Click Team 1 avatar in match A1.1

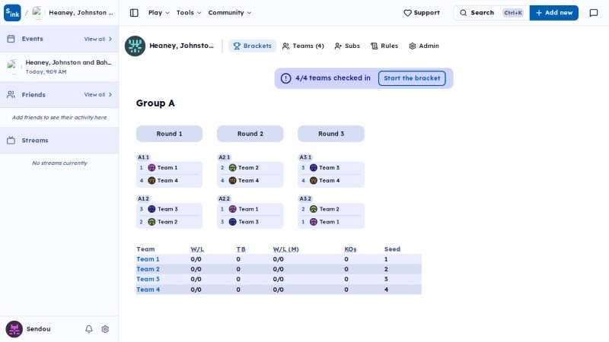tap(151, 167)
